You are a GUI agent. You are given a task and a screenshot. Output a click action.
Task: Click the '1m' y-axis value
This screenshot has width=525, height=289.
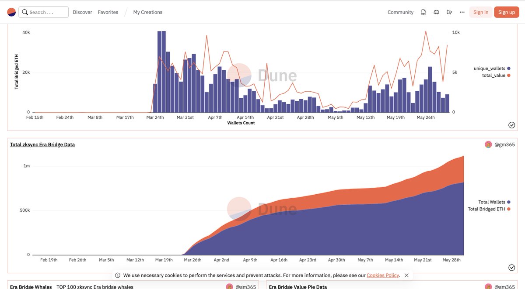(27, 166)
